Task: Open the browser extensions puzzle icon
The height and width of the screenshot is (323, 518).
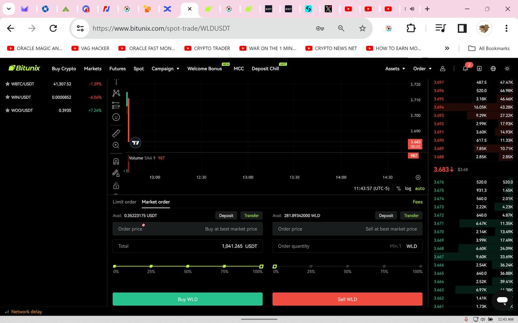Action: (x=411, y=28)
